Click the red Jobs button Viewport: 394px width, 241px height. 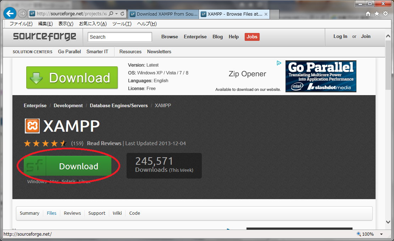(x=252, y=37)
